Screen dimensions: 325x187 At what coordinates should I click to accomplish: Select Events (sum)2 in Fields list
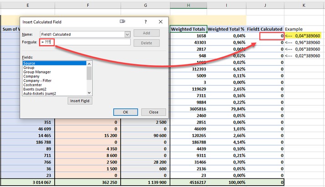point(55,89)
